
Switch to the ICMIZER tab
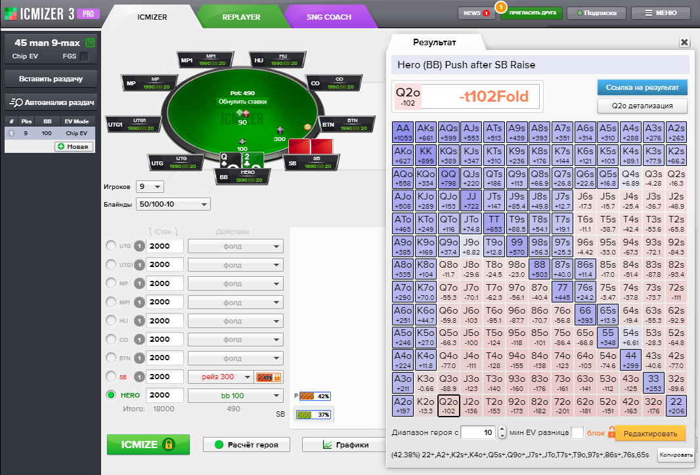(x=152, y=17)
